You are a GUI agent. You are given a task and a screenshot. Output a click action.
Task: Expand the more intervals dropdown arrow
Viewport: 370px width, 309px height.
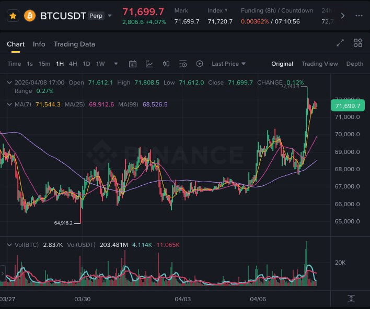[116, 64]
